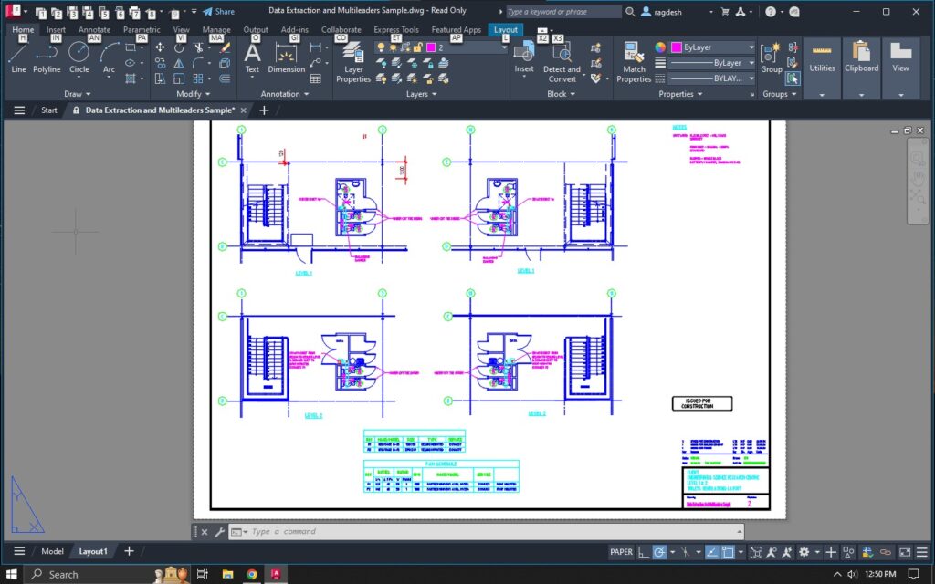Start Detect and Convert

click(x=562, y=63)
